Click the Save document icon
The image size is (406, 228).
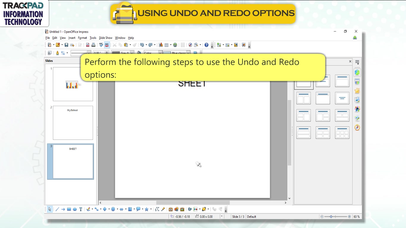[x=66, y=45]
